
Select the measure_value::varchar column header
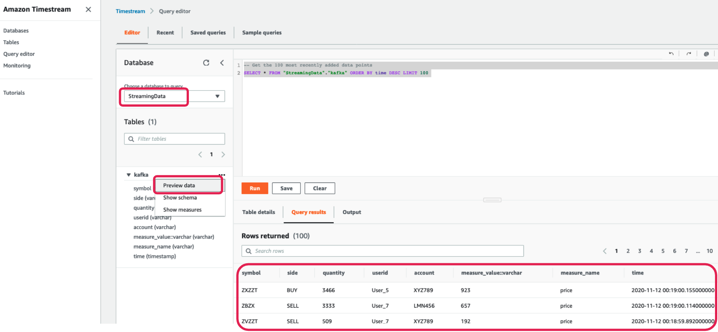point(492,273)
